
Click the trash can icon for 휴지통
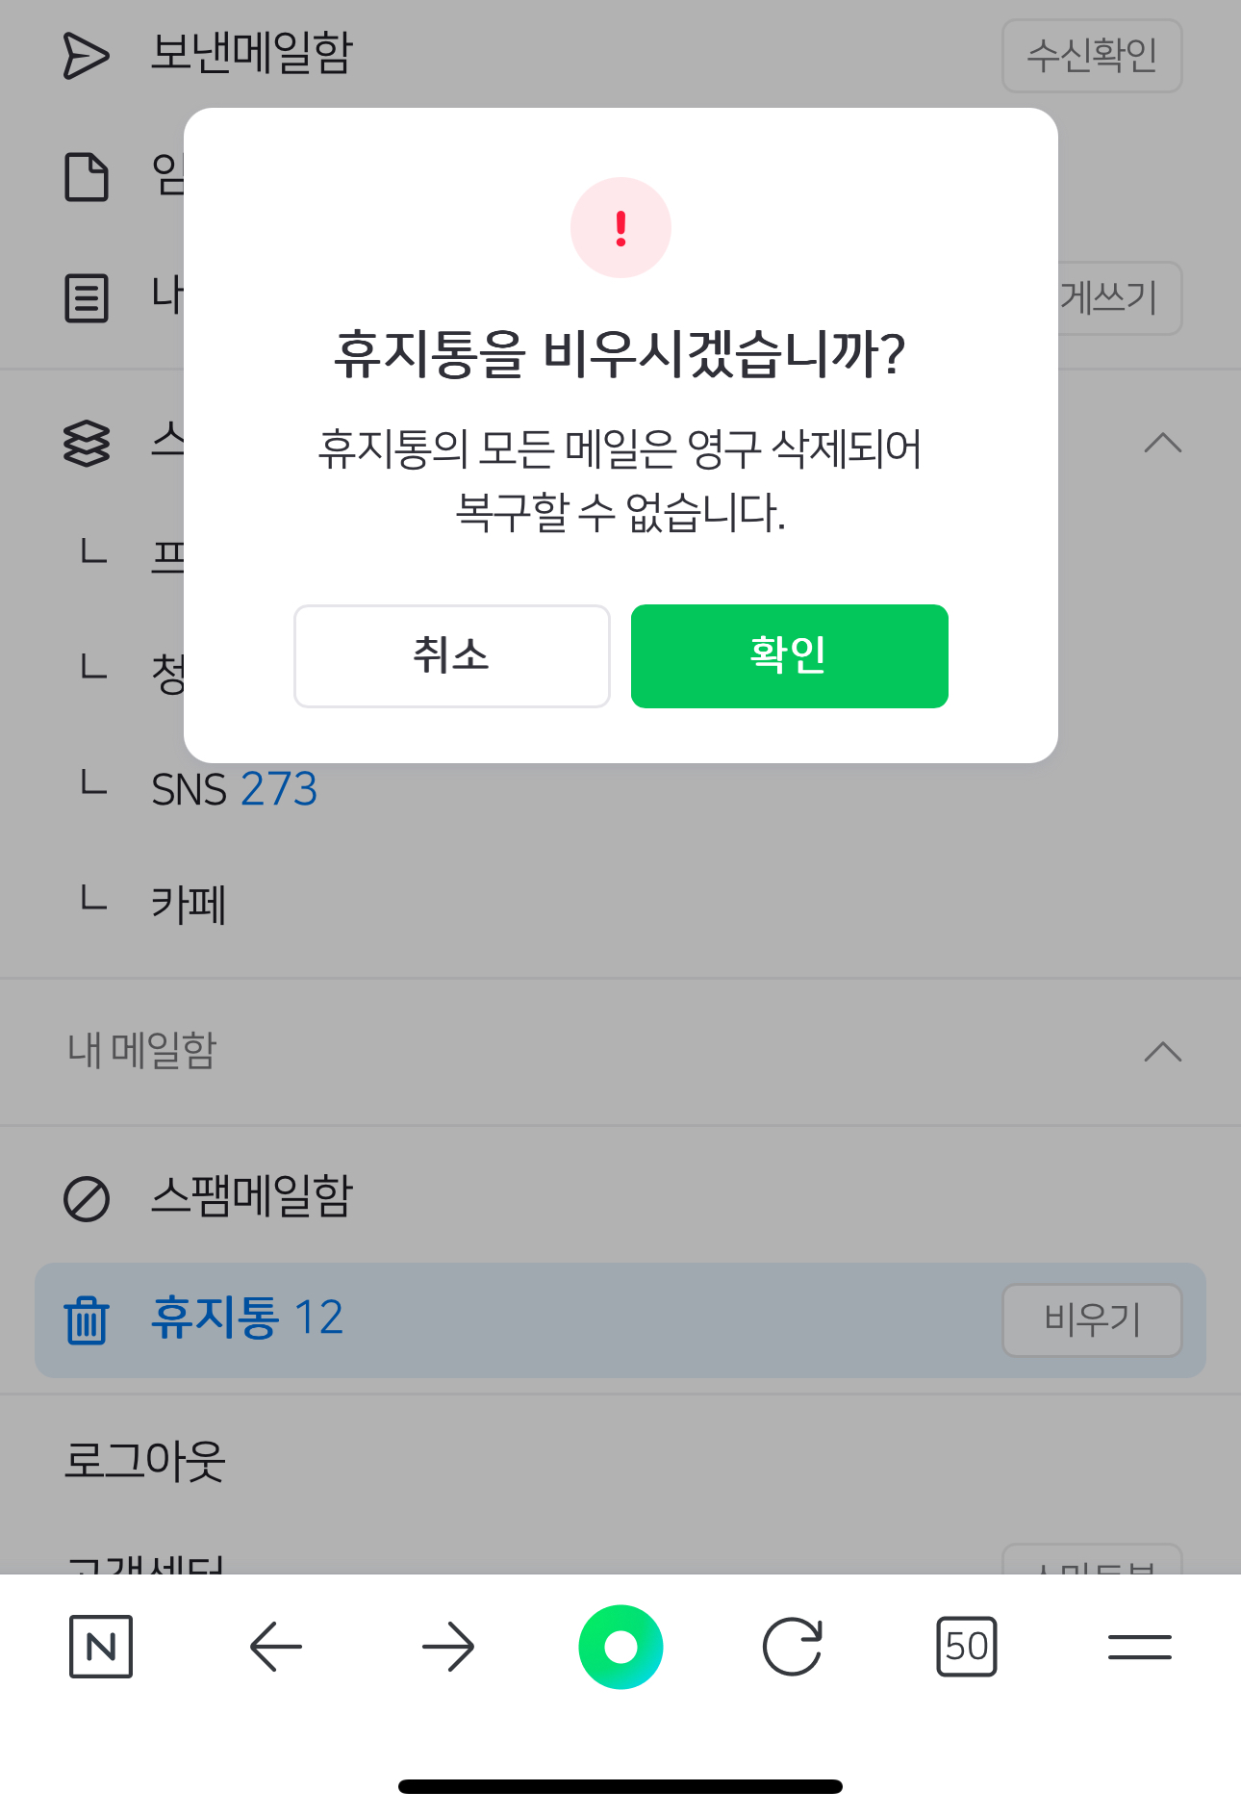click(87, 1319)
